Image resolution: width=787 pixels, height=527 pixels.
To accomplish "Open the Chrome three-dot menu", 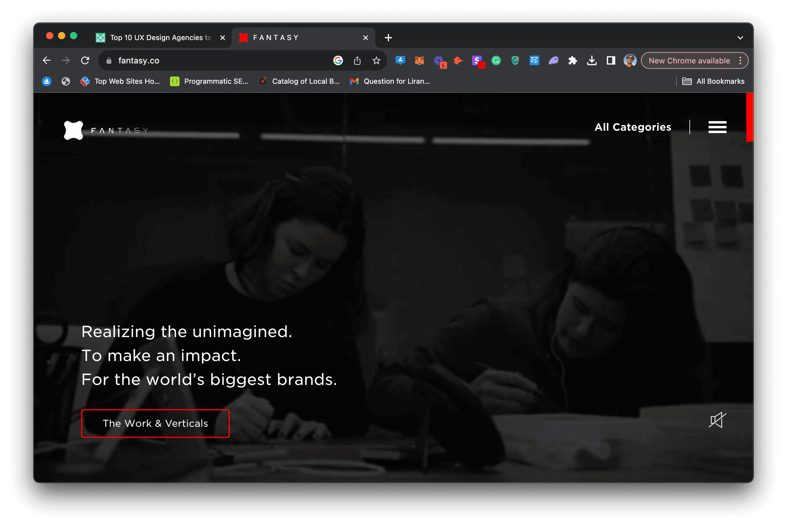I will pyautogui.click(x=740, y=60).
